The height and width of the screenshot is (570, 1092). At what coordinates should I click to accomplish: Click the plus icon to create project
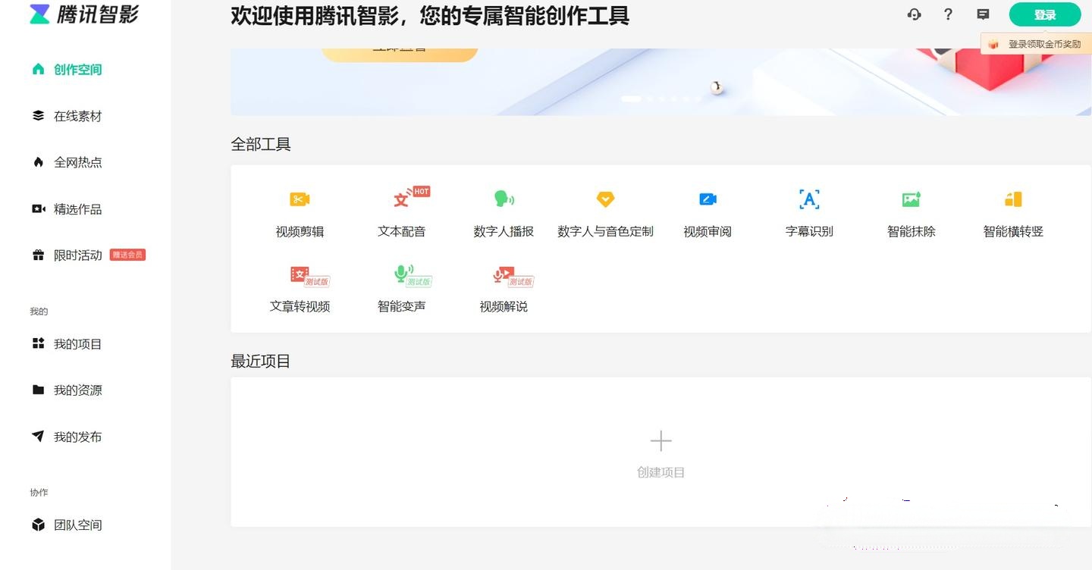[x=661, y=440]
